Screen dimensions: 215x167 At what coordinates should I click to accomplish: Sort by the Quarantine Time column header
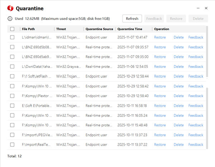coord(130,29)
